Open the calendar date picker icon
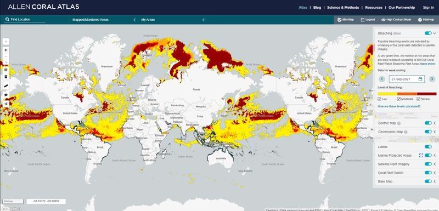This screenshot has width=439, height=211. [420, 79]
